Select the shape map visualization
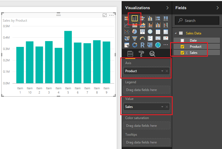Viewport: 222px width, 149px height. point(150,45)
